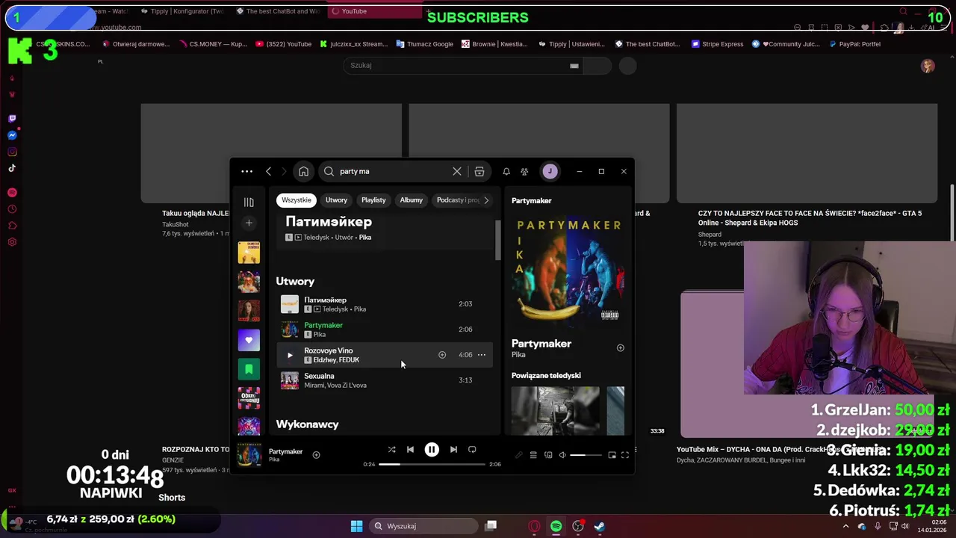Image resolution: width=956 pixels, height=538 pixels.
Task: Open Spotify notifications bell
Action: (506, 171)
